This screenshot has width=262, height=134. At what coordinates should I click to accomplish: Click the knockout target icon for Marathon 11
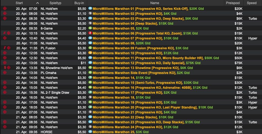pyautogui.click(x=5, y=58)
